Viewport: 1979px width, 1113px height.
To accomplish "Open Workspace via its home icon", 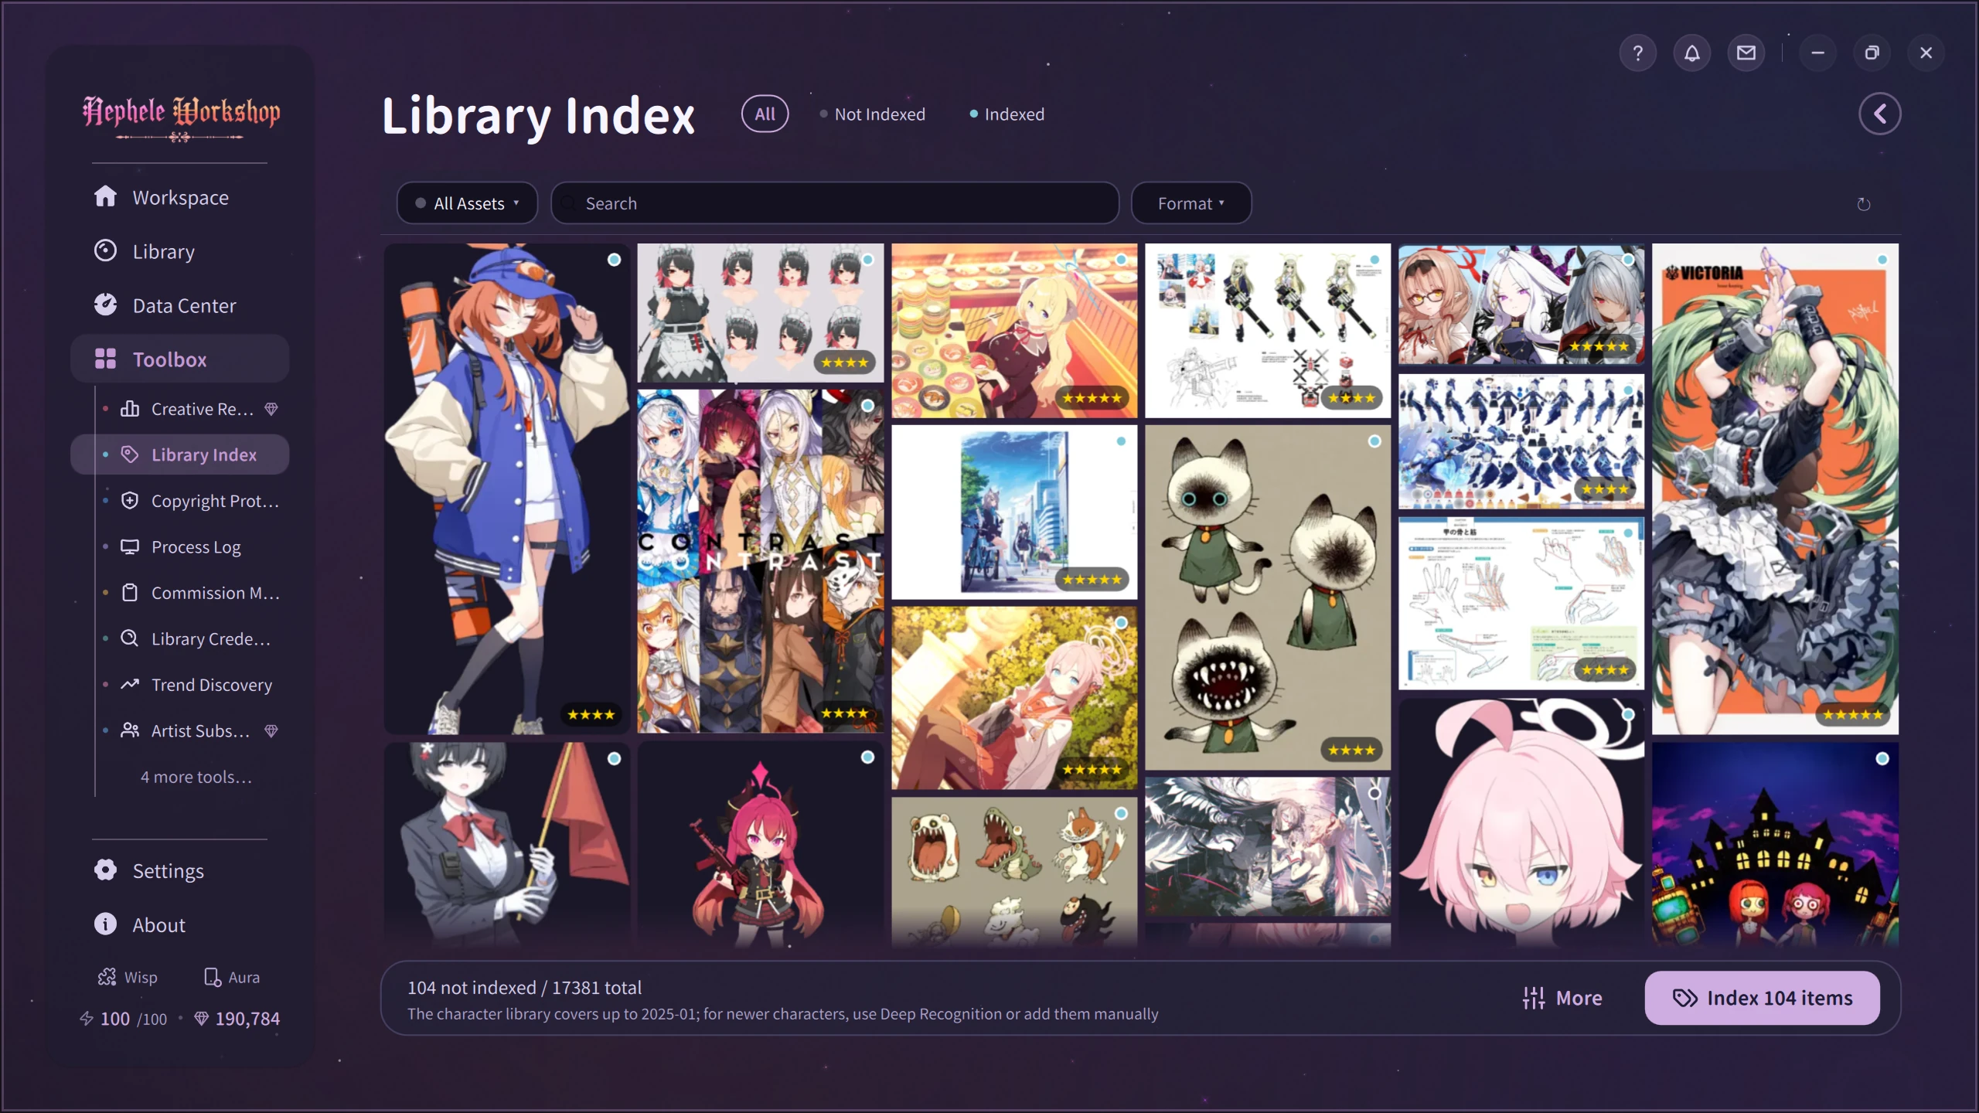I will click(105, 197).
